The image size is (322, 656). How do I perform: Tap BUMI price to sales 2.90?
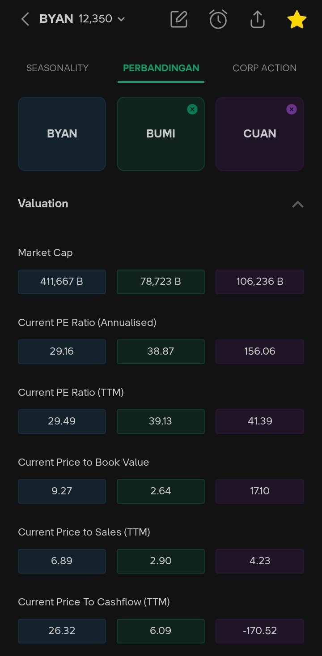coord(161,561)
